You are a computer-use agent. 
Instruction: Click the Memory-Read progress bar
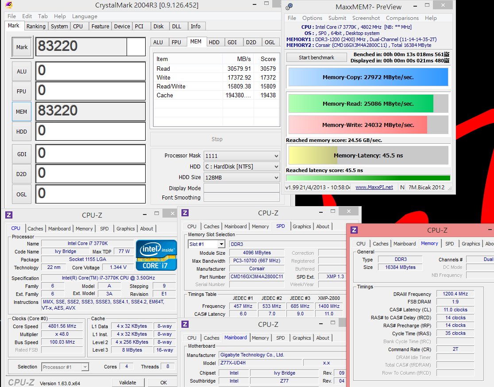click(x=368, y=103)
